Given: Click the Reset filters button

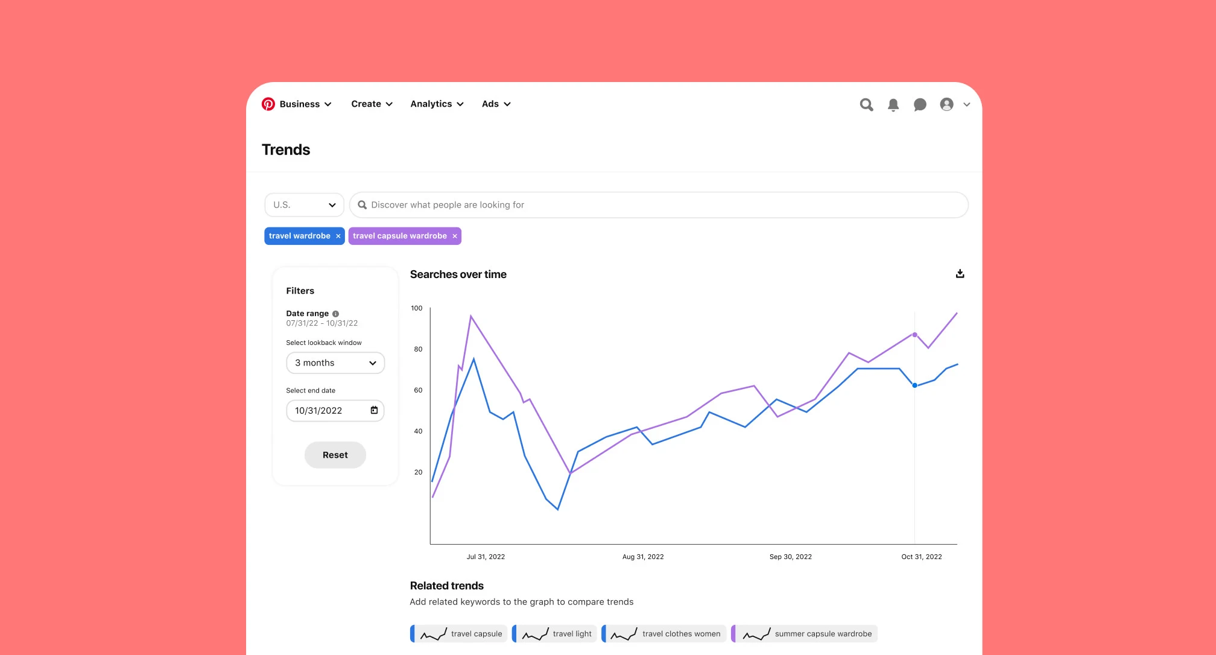Looking at the screenshot, I should click(334, 454).
